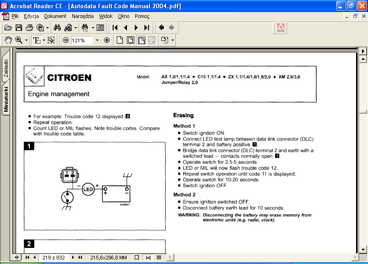Toggle the navigation pane icon

click(100, 28)
